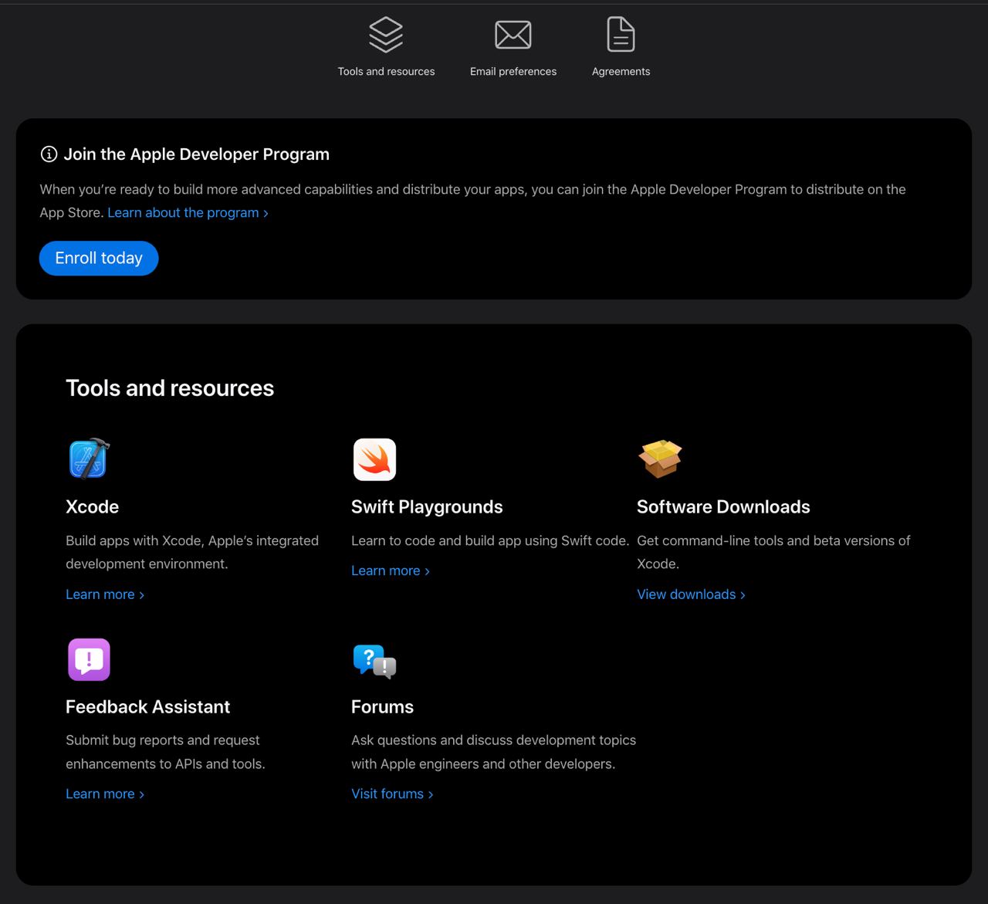This screenshot has width=988, height=904.
Task: Click Learn more under Xcode
Action: 105,594
